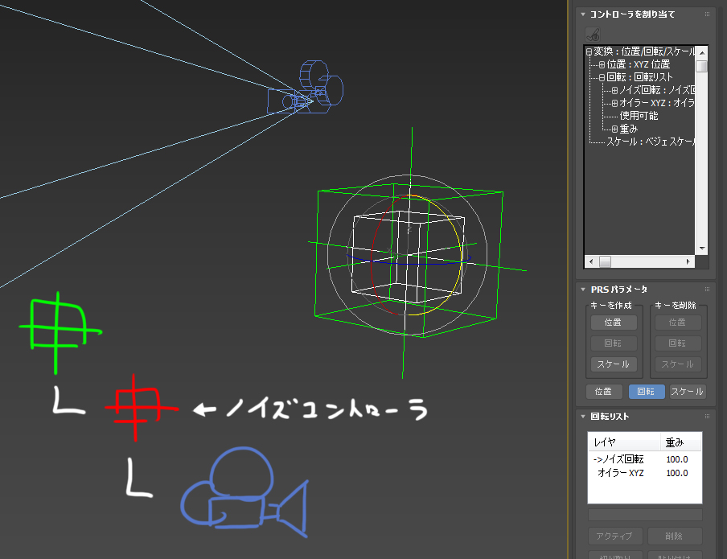Select the スケール : ベジェ スケール tree entry
Image resolution: width=727 pixels, height=559 pixels.
(651, 142)
